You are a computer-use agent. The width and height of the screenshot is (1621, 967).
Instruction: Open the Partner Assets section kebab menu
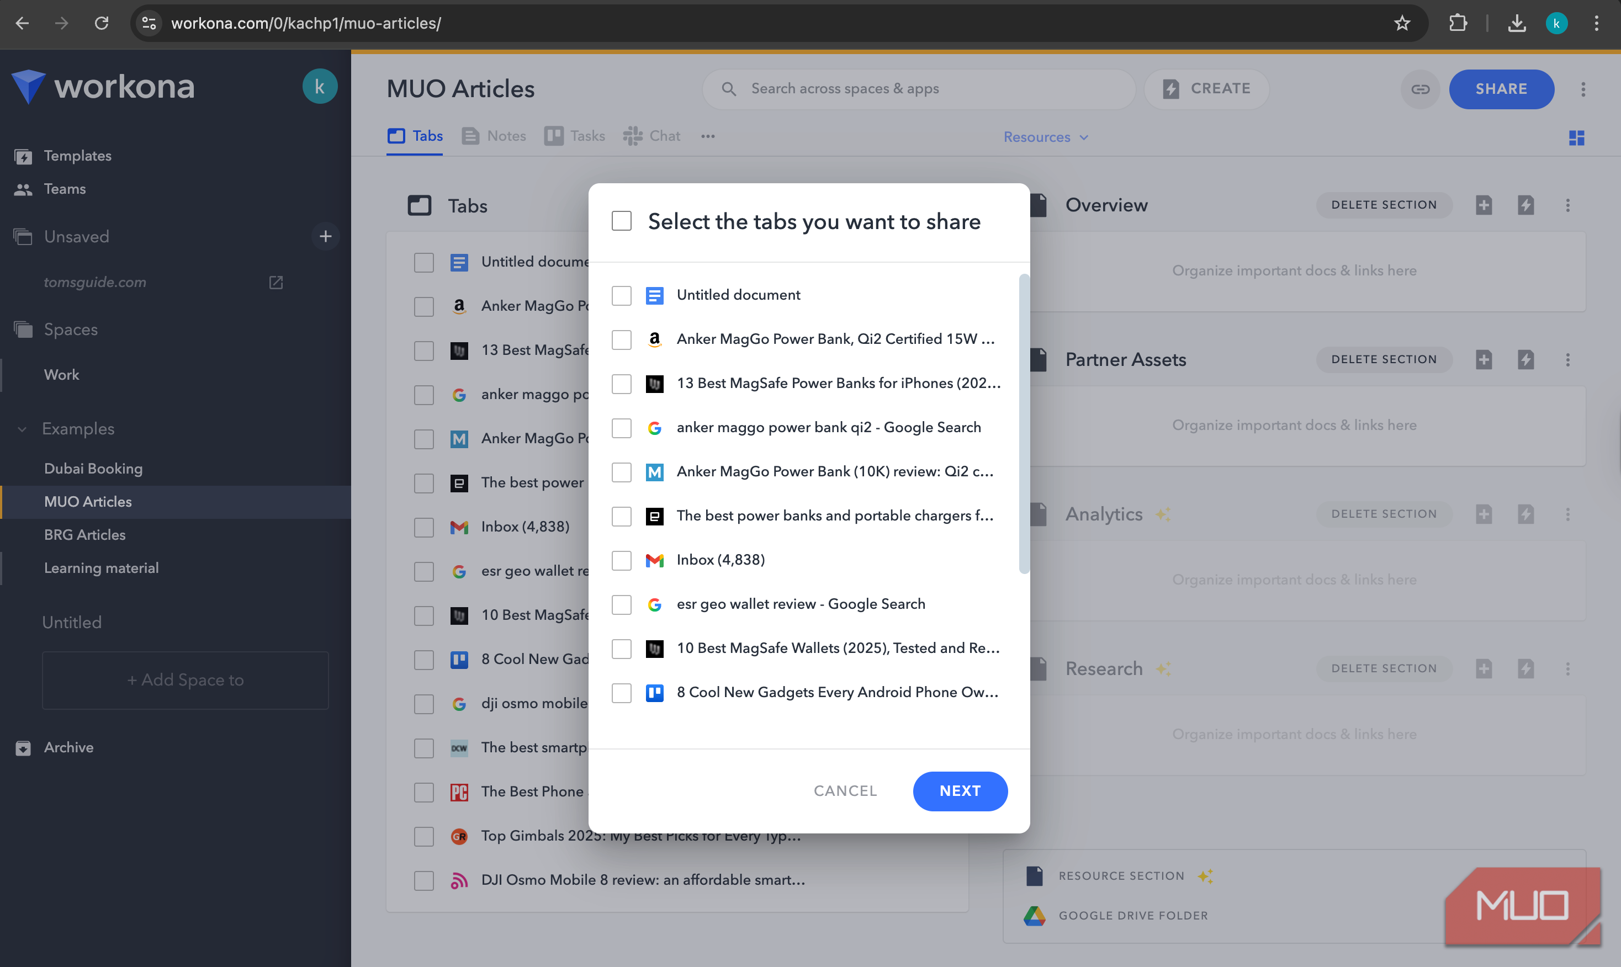[x=1567, y=360]
